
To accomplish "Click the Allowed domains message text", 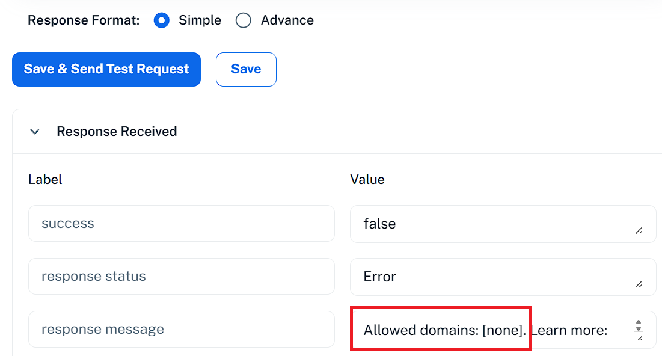I will tap(485, 330).
